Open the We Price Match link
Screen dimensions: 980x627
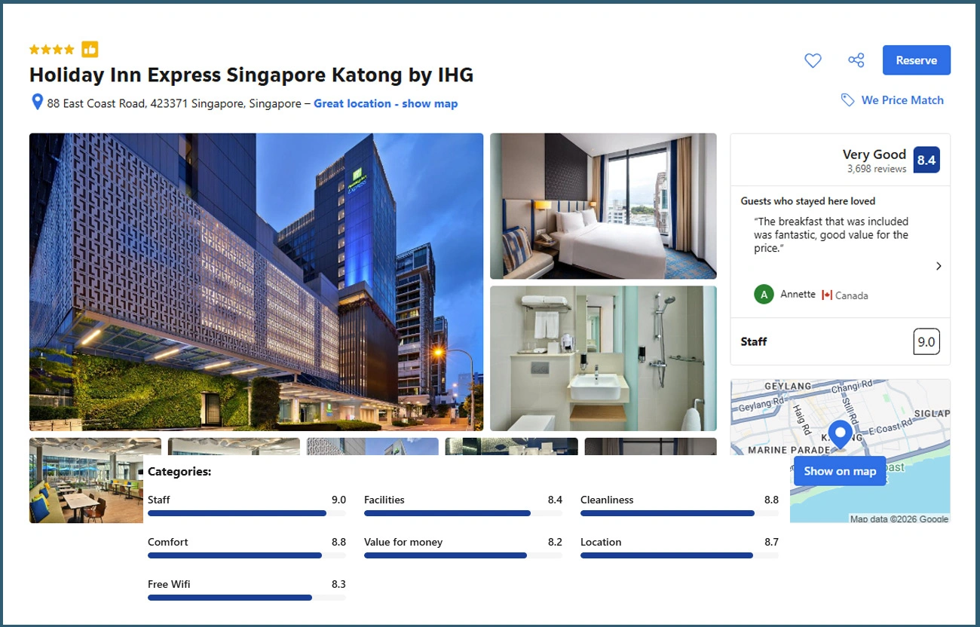point(902,100)
